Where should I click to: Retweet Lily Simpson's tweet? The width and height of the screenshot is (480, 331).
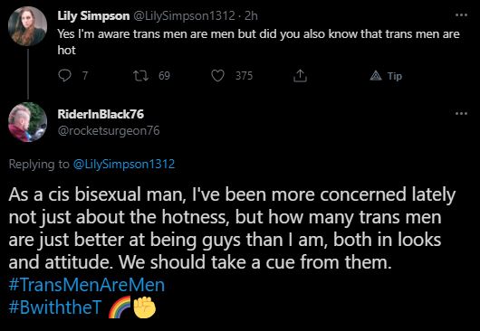141,75
